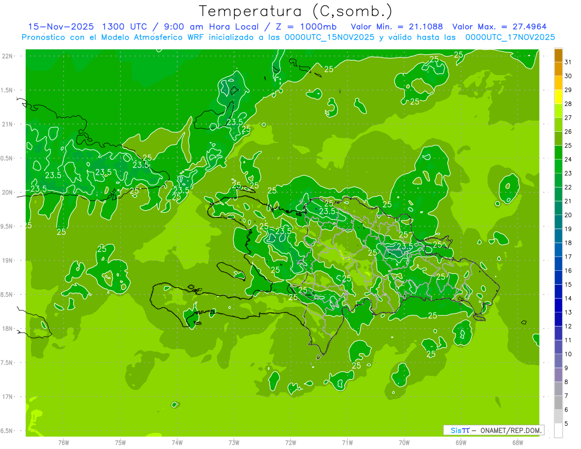
Task: Click the dark blue swatch between 12 and 13
Action: pos(558,320)
